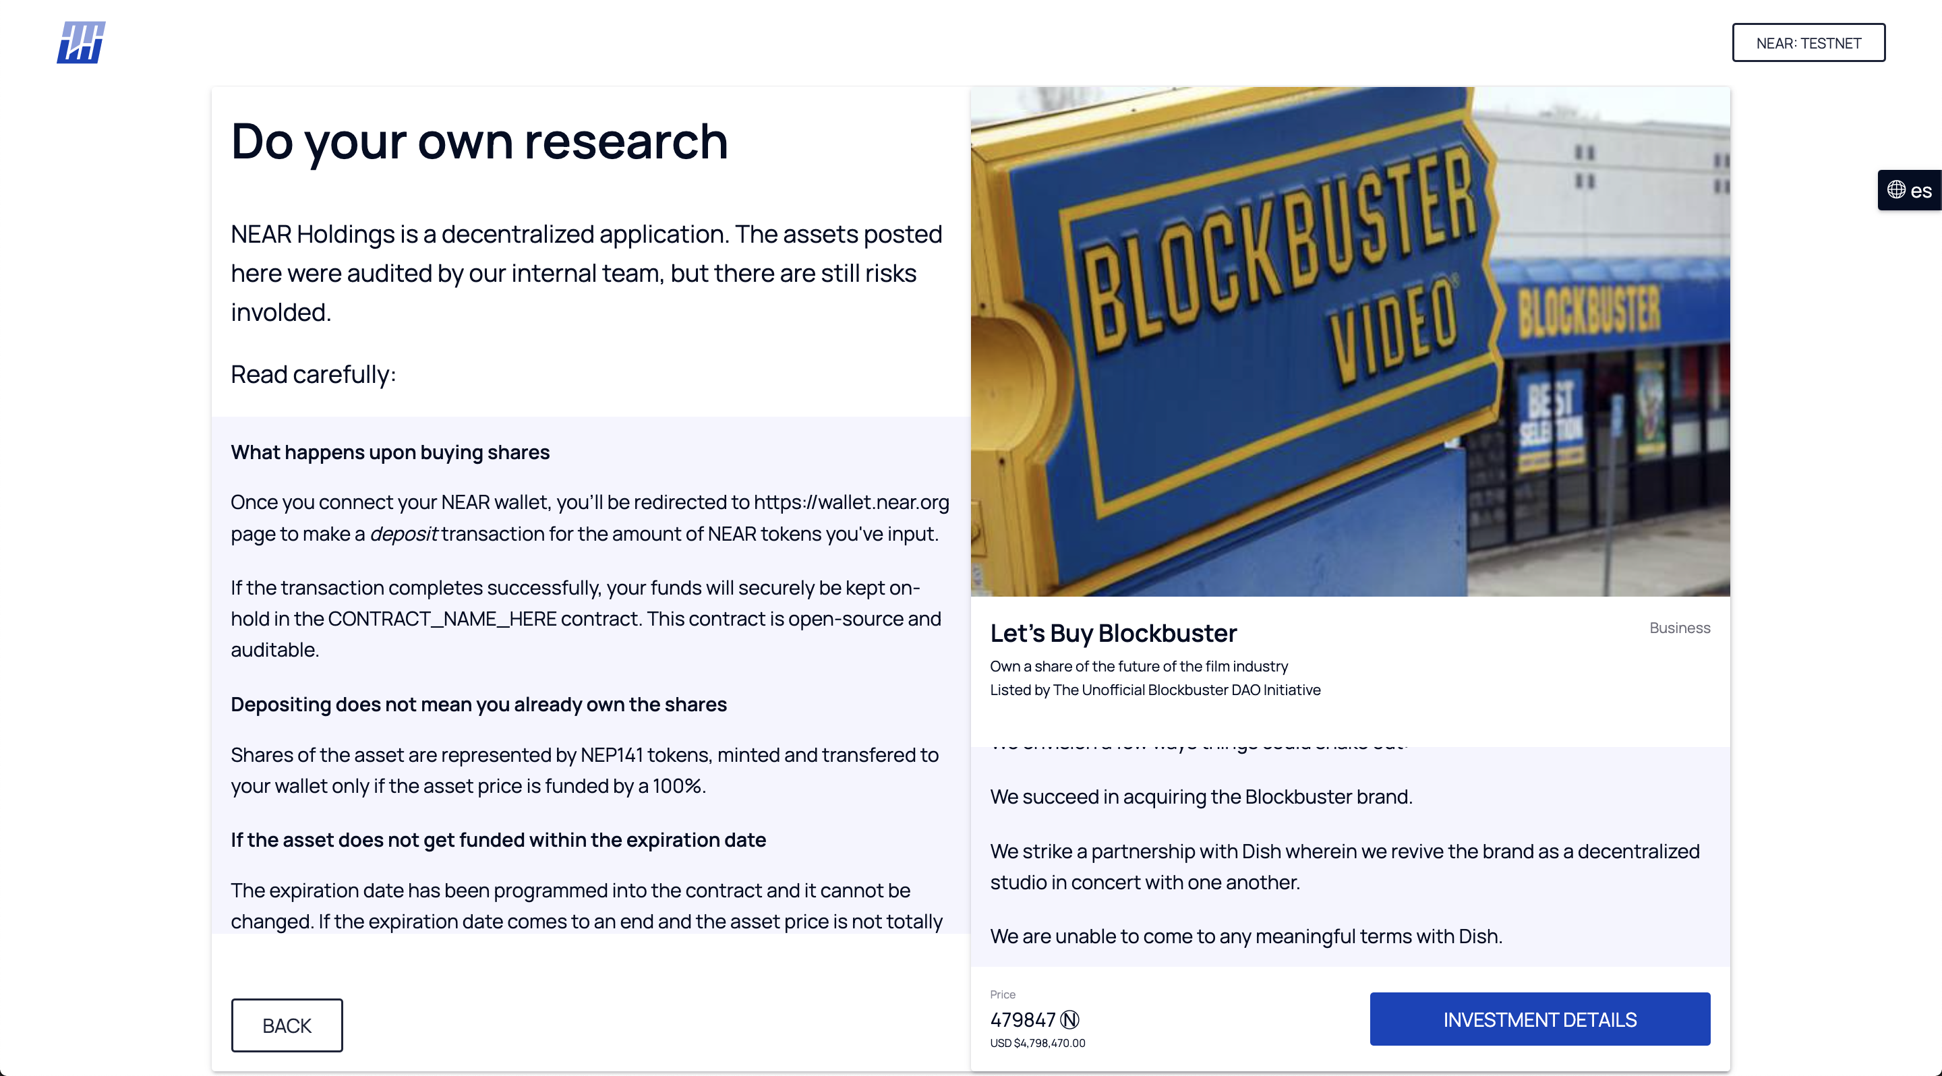Click the Business category label
Screen dimensions: 1942x1076
click(x=1679, y=628)
